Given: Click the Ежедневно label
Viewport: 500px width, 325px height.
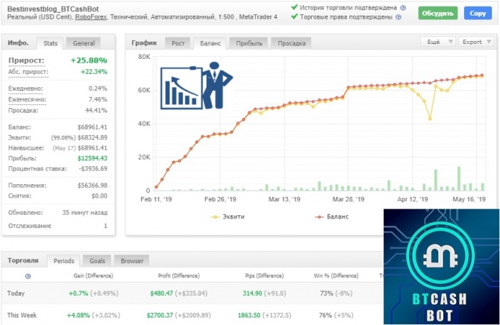Looking at the screenshot, I should [x=25, y=89].
